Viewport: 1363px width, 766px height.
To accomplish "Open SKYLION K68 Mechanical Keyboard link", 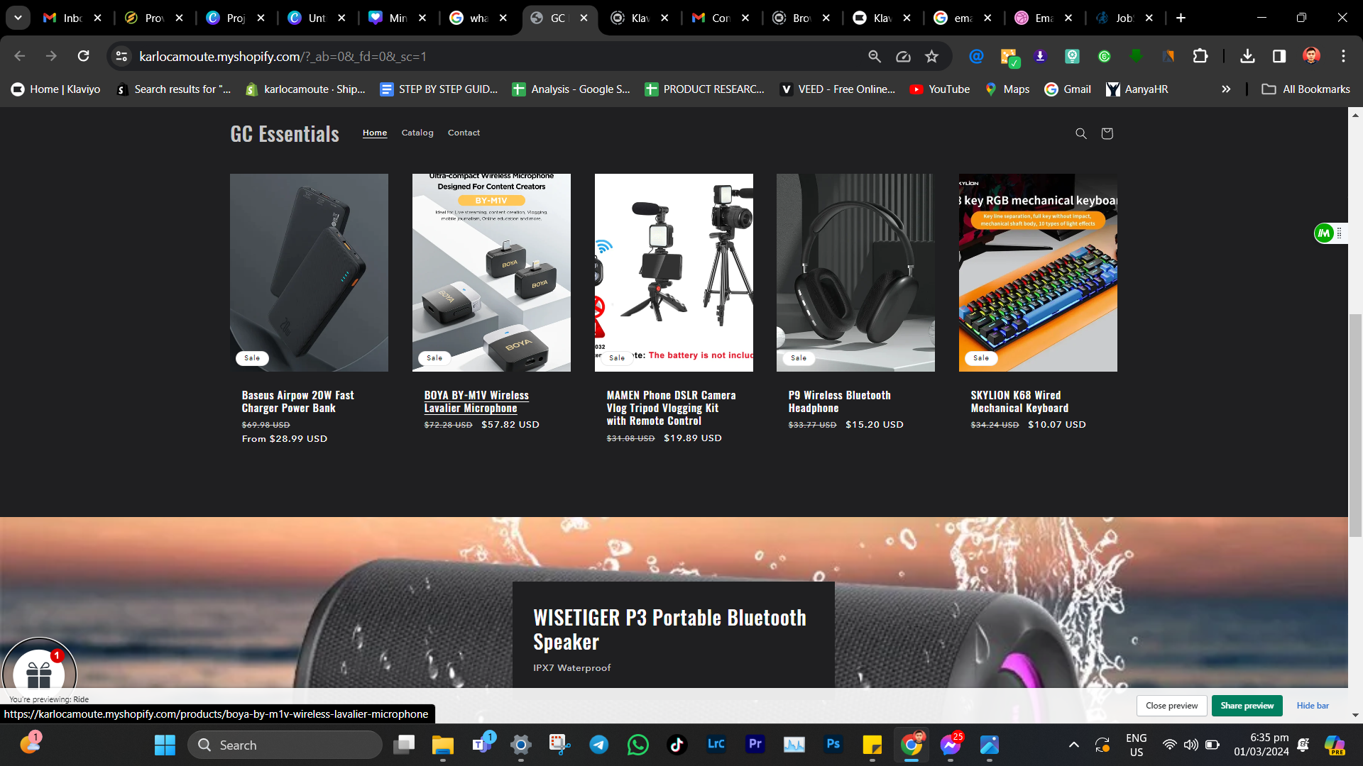I will point(1019,401).
